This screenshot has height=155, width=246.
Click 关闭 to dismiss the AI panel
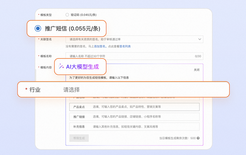click(x=197, y=70)
